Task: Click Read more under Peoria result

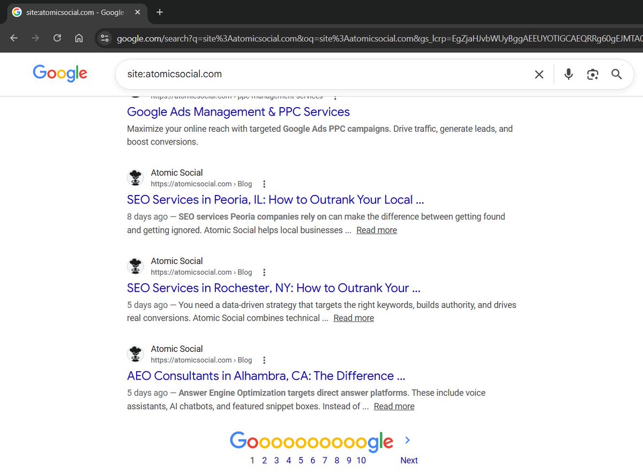Action: 377,230
